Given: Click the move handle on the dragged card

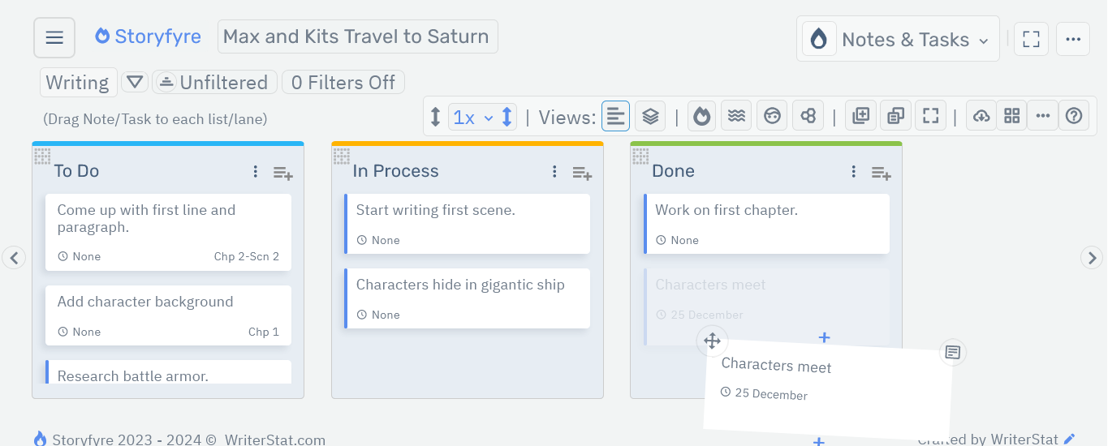Looking at the screenshot, I should (x=712, y=341).
